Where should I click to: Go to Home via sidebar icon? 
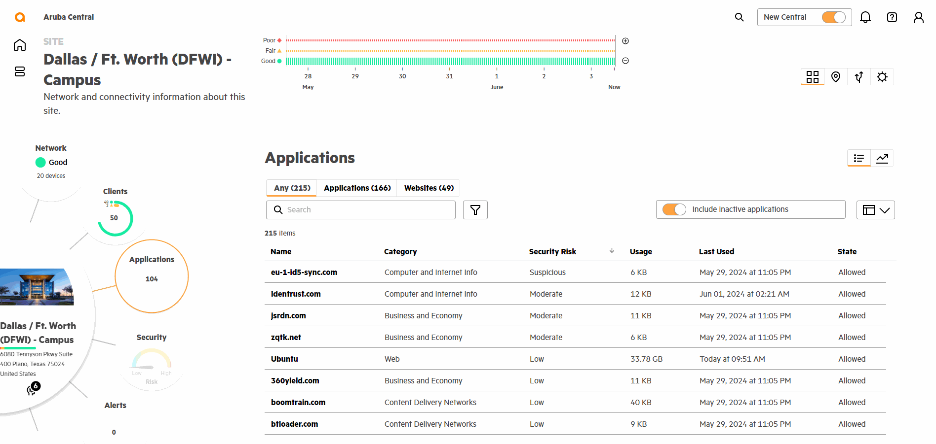click(20, 45)
